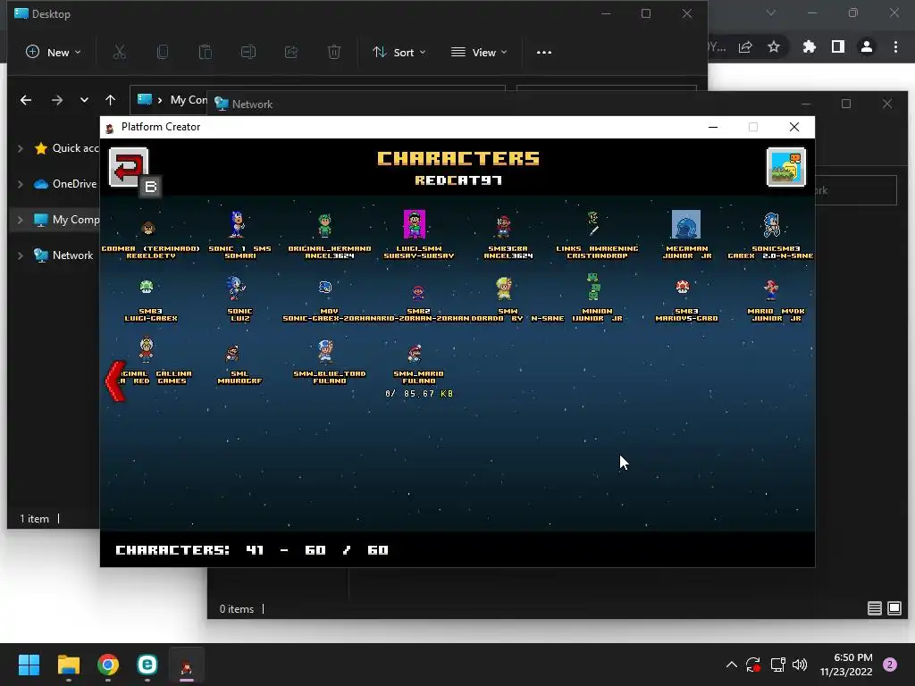Select OneDrive in the Explorer sidebar

[x=65, y=184]
